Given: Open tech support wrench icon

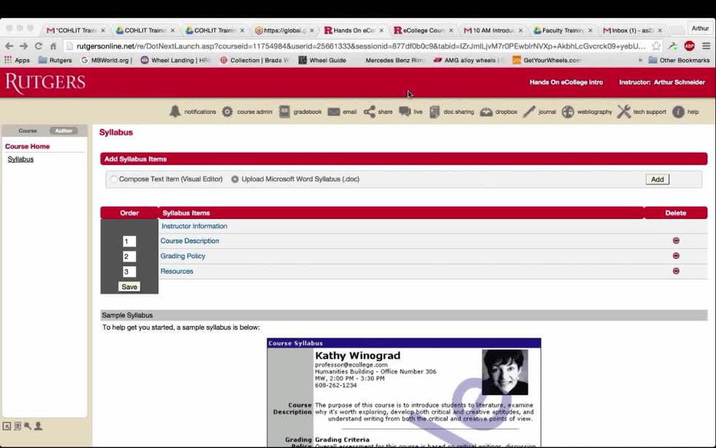Looking at the screenshot, I should point(624,112).
